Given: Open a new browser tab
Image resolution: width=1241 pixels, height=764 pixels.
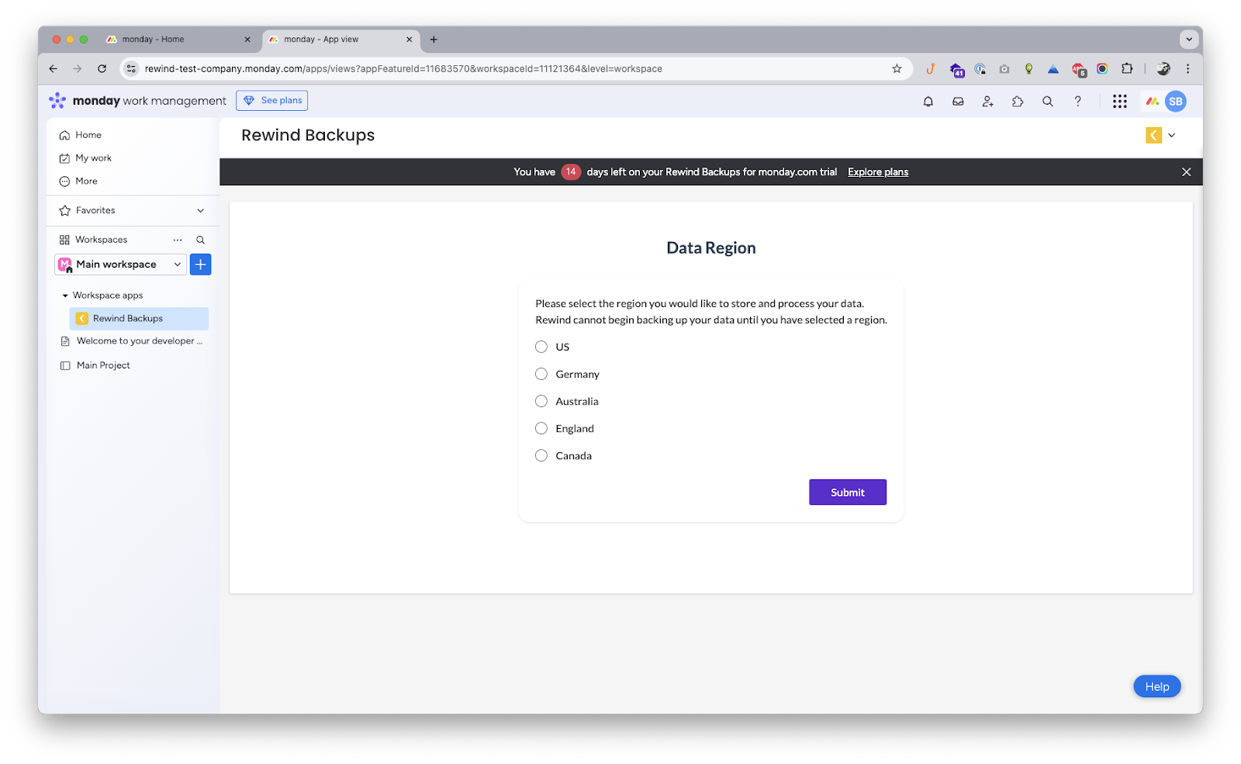Looking at the screenshot, I should (x=434, y=40).
